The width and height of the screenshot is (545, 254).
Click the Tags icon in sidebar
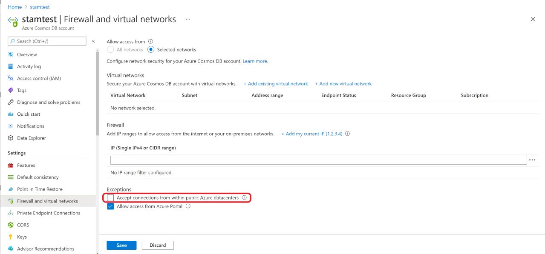pyautogui.click(x=11, y=90)
